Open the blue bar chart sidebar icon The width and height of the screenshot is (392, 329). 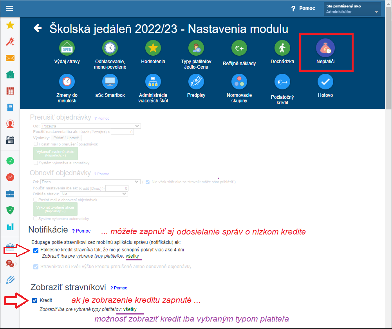coord(10,227)
